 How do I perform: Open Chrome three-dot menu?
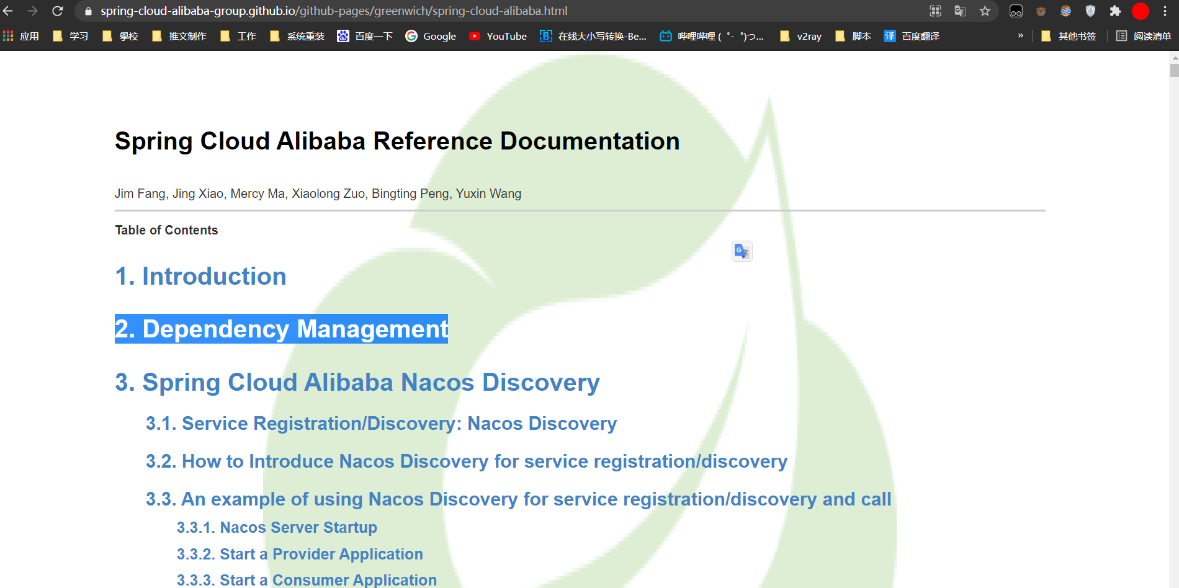coord(1165,11)
